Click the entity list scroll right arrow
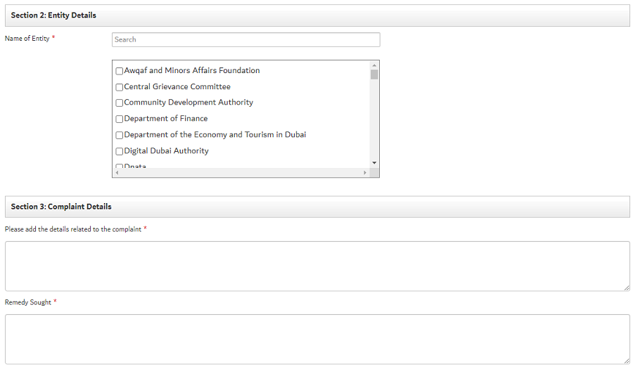633x371 pixels. coord(365,173)
